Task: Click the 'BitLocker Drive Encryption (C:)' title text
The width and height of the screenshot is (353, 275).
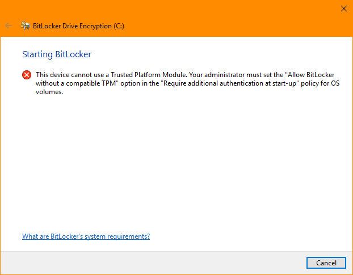Action: pos(78,26)
